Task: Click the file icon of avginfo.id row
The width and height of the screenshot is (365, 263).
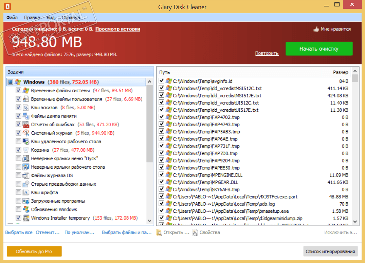Action: coord(169,81)
